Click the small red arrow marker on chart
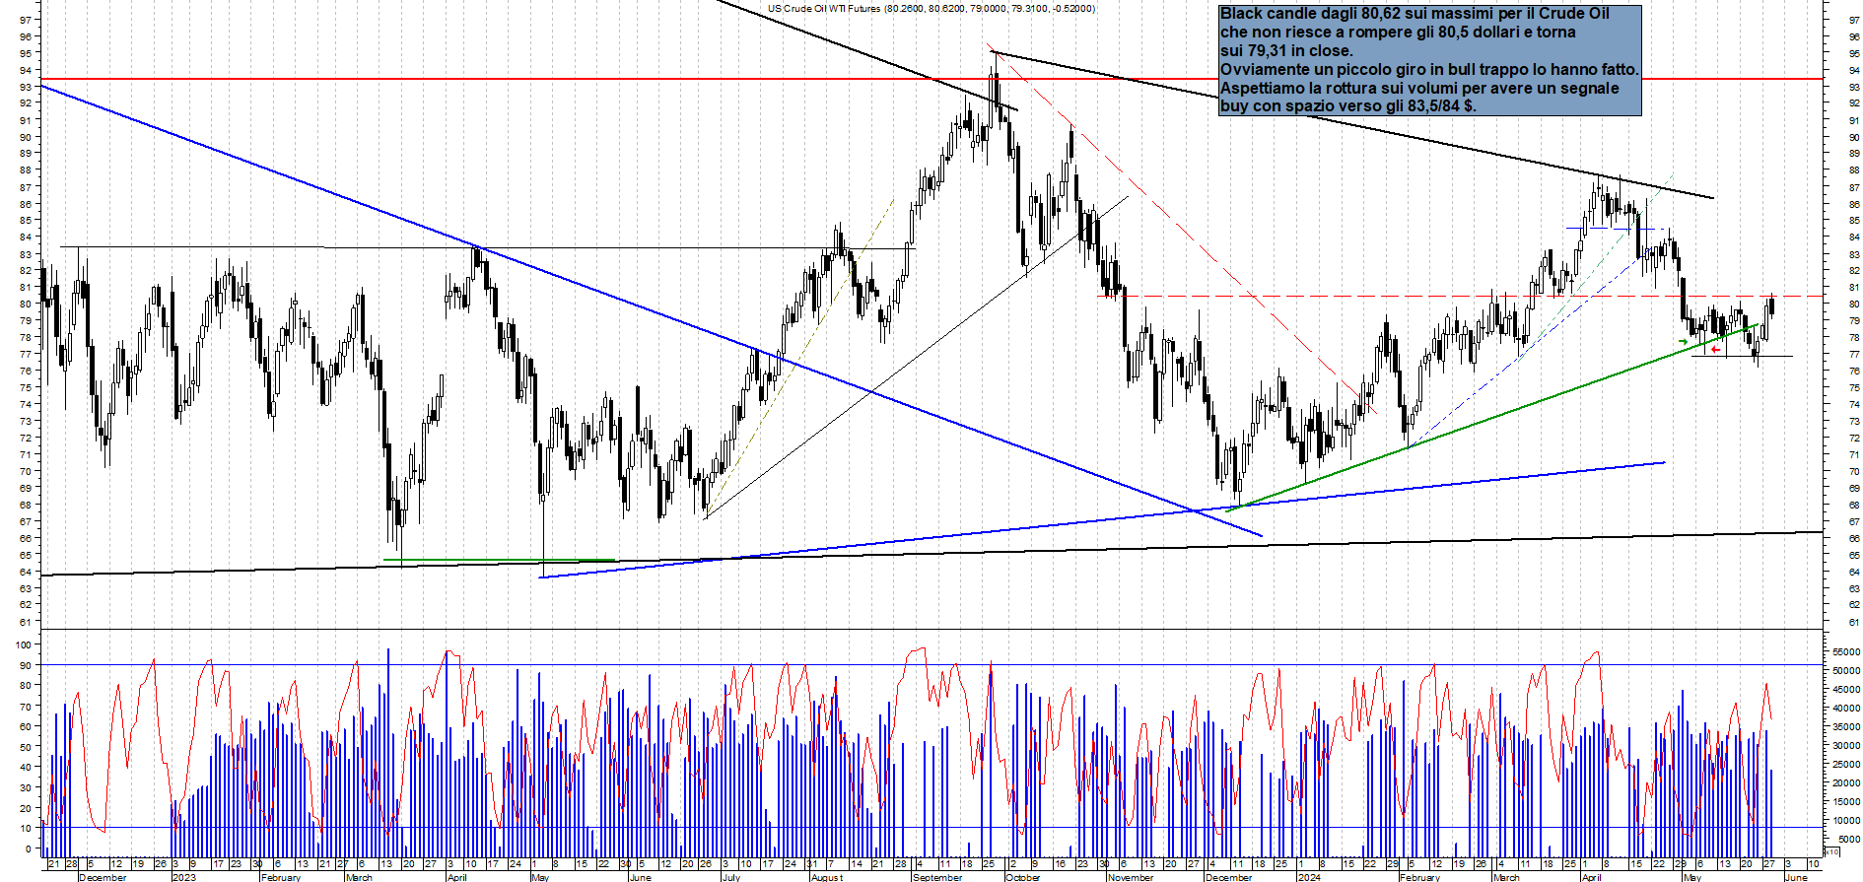 pyautogui.click(x=1716, y=350)
